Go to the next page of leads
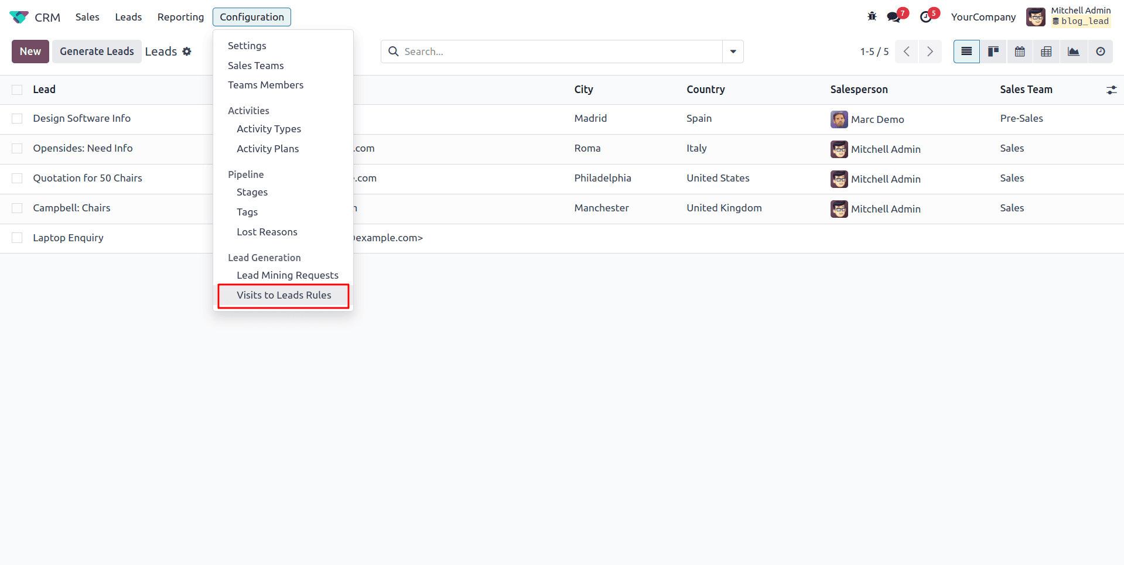 click(930, 52)
